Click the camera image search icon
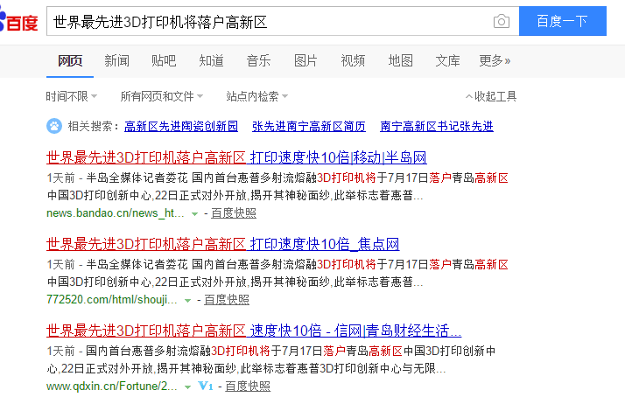The height and width of the screenshot is (404, 625). point(501,21)
